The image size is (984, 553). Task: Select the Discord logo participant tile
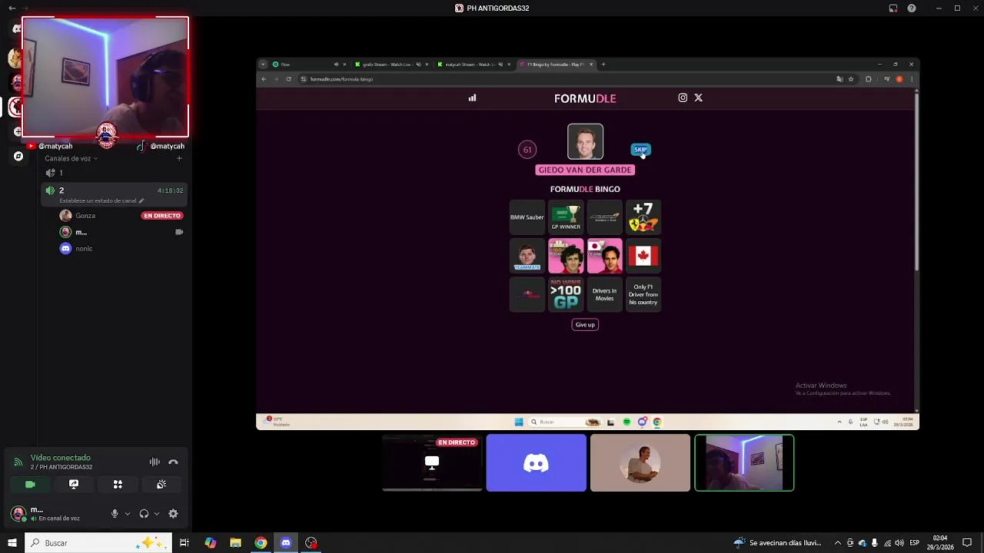[536, 462]
